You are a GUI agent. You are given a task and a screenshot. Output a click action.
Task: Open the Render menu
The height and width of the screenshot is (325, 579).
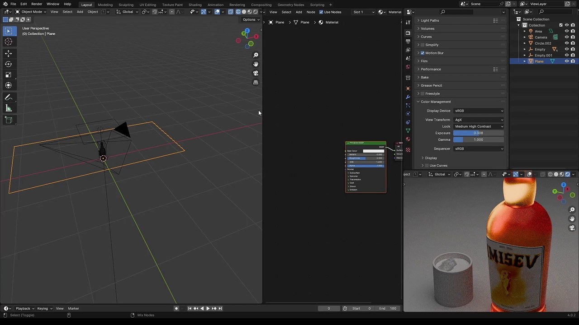coord(37,4)
